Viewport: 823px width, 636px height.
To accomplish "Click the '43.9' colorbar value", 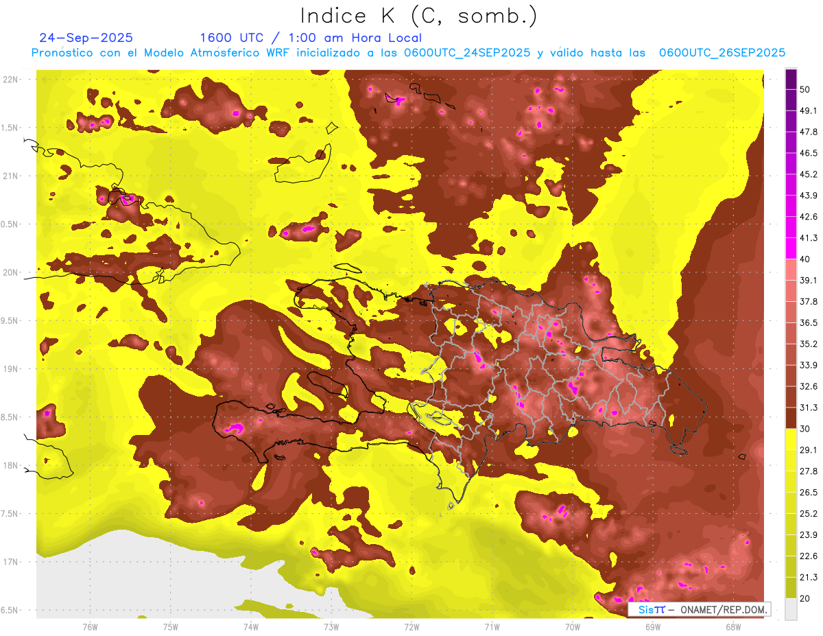I will tap(808, 196).
